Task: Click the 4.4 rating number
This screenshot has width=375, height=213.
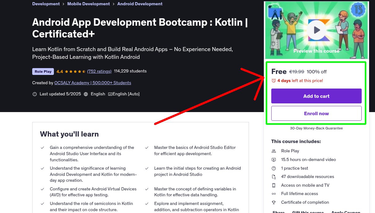Action: tap(60, 72)
